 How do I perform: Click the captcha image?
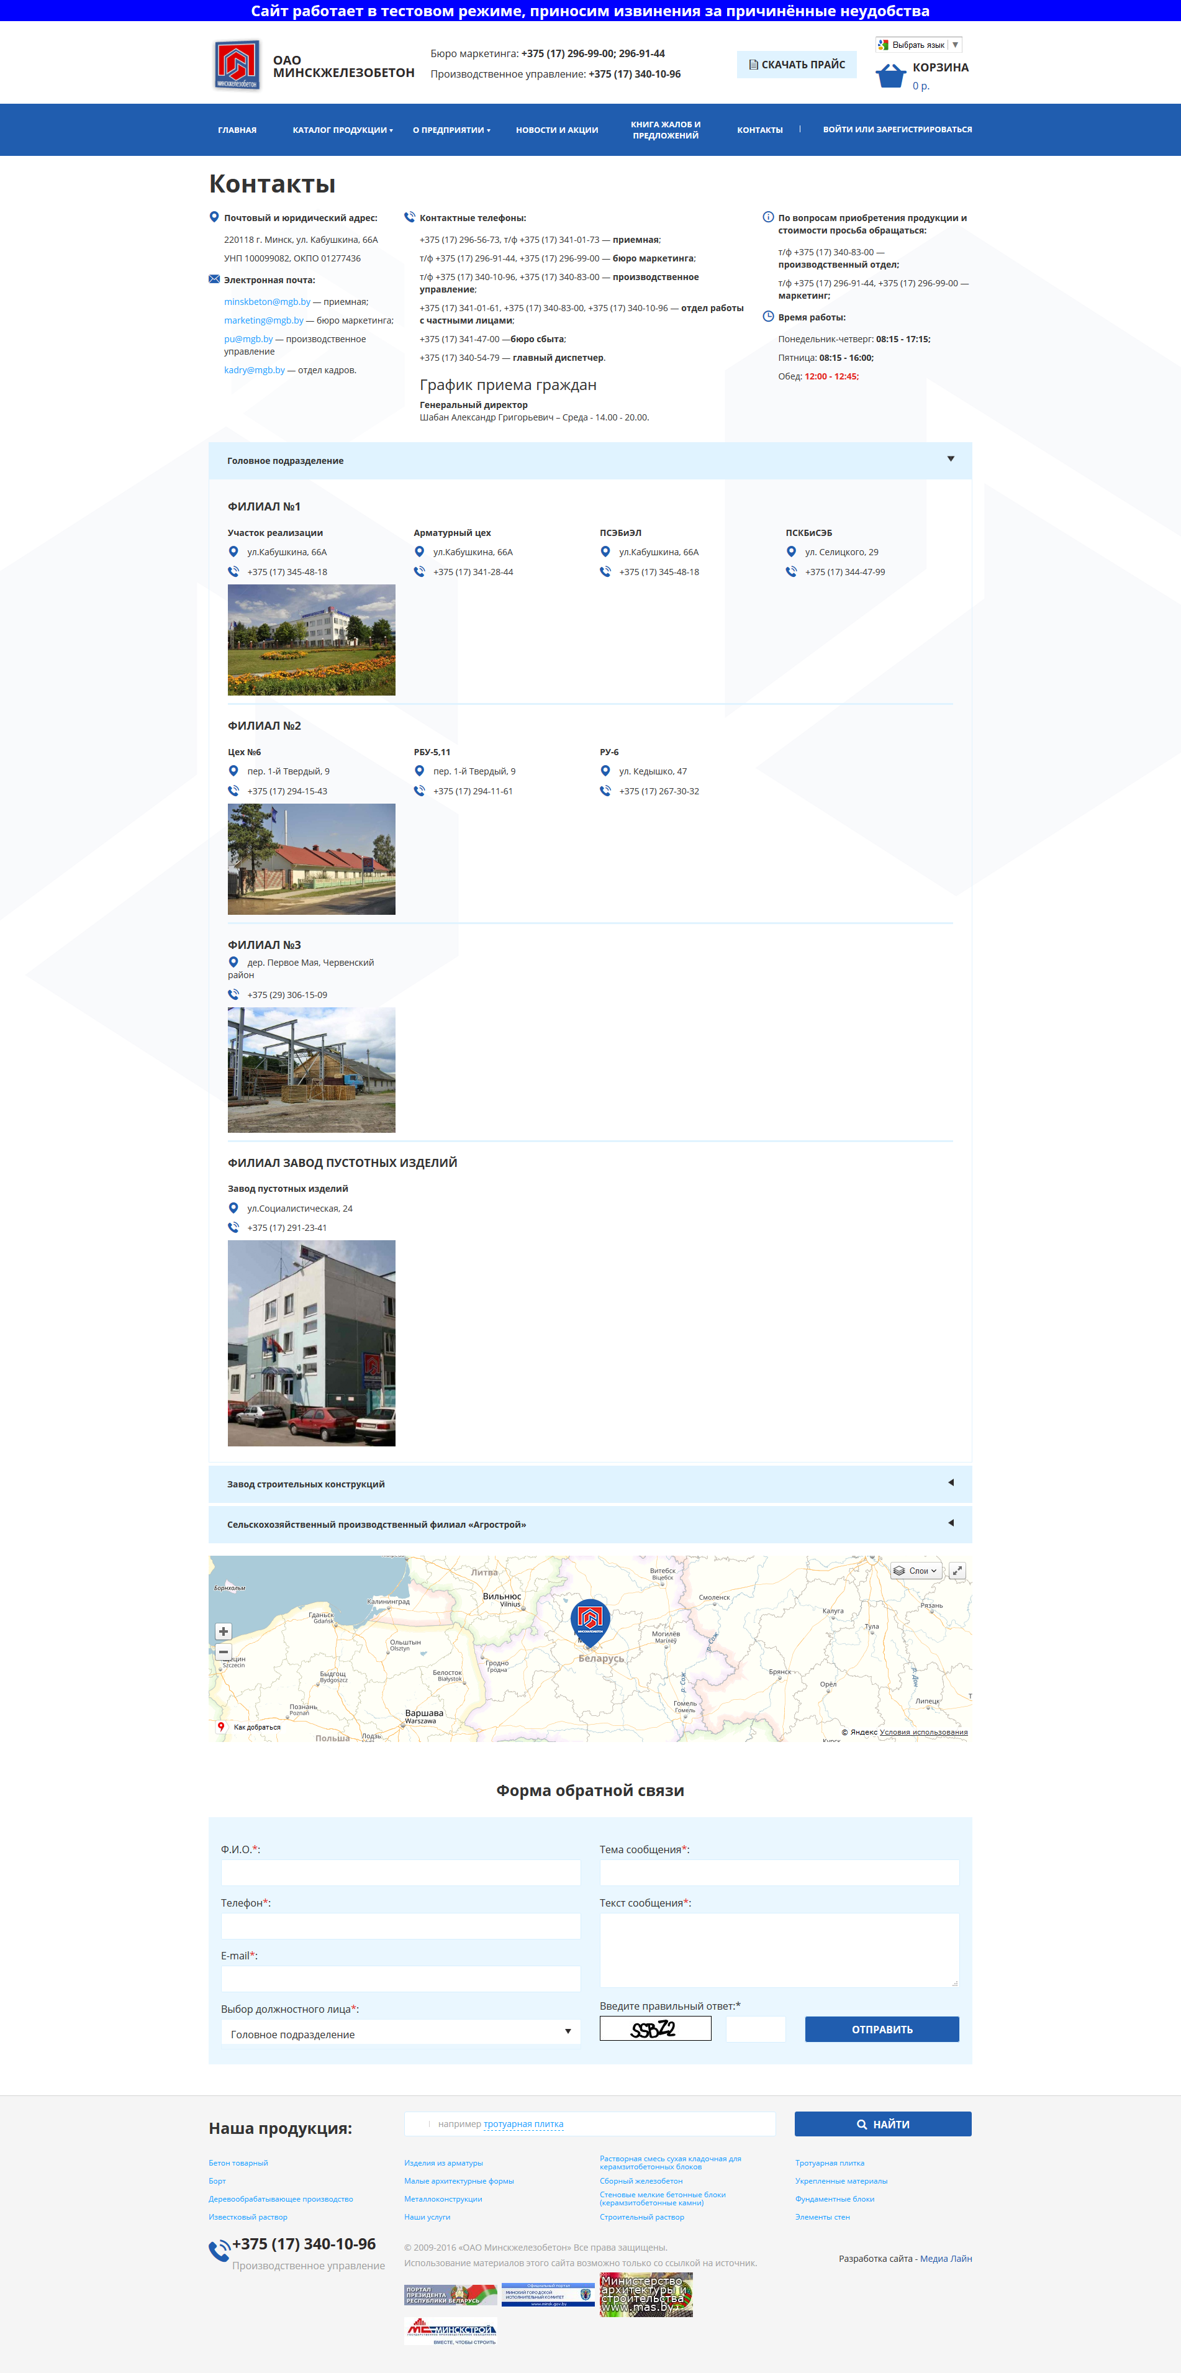pos(655,2028)
